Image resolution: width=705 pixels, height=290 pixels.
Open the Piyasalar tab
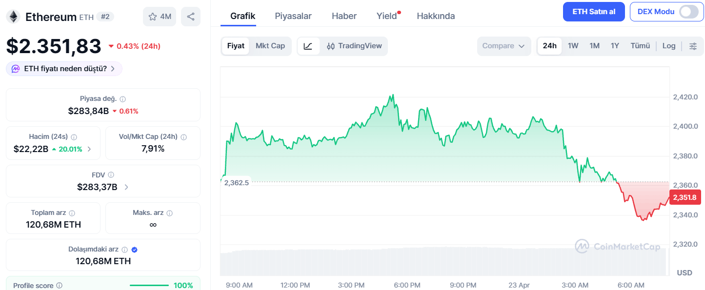293,16
